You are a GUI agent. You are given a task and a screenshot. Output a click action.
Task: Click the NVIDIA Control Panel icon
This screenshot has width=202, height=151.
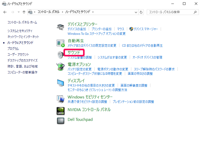tap(61, 111)
